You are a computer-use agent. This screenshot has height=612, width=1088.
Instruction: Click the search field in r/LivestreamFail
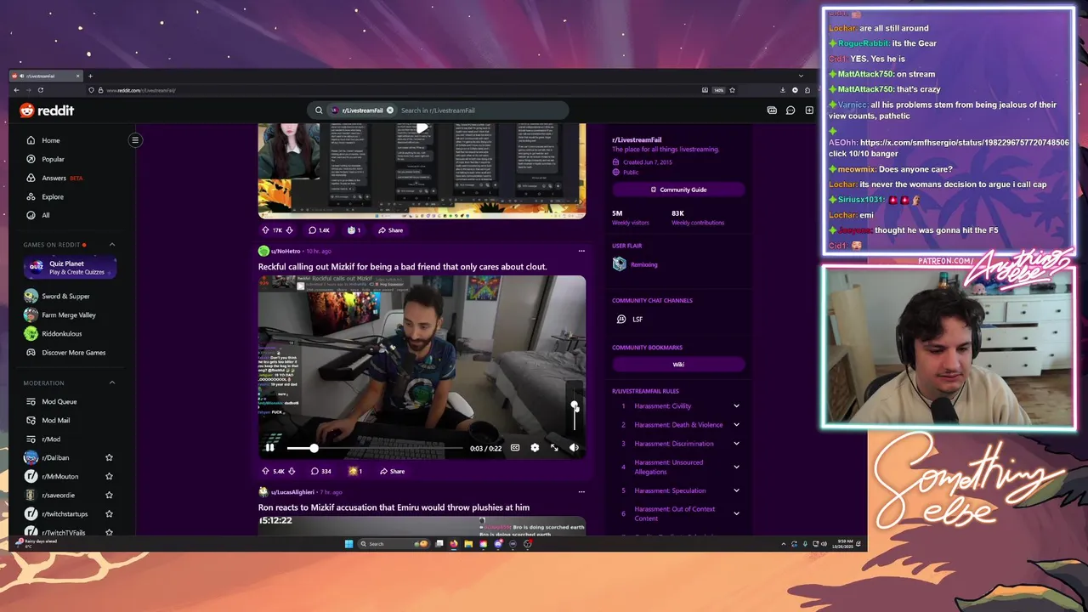(x=480, y=110)
